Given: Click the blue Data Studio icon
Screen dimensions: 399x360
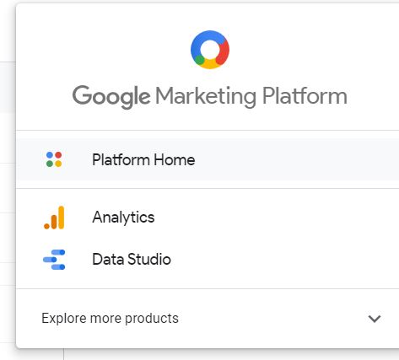Looking at the screenshot, I should click(x=54, y=260).
